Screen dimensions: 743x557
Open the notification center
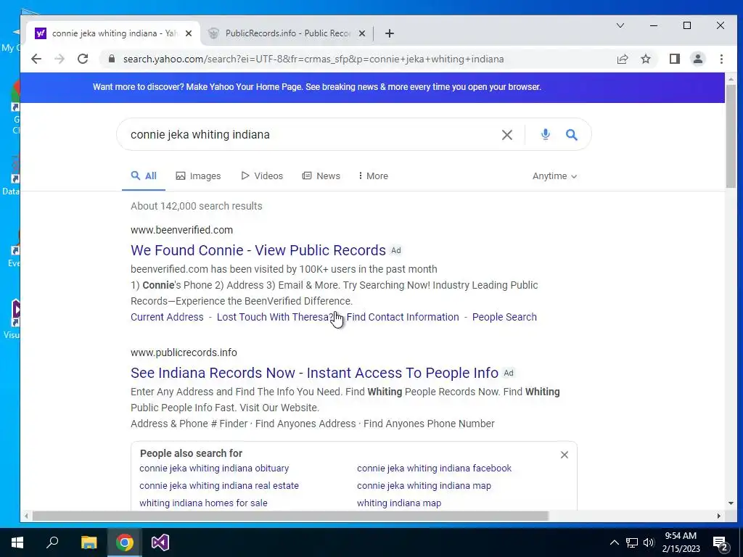[721, 542]
